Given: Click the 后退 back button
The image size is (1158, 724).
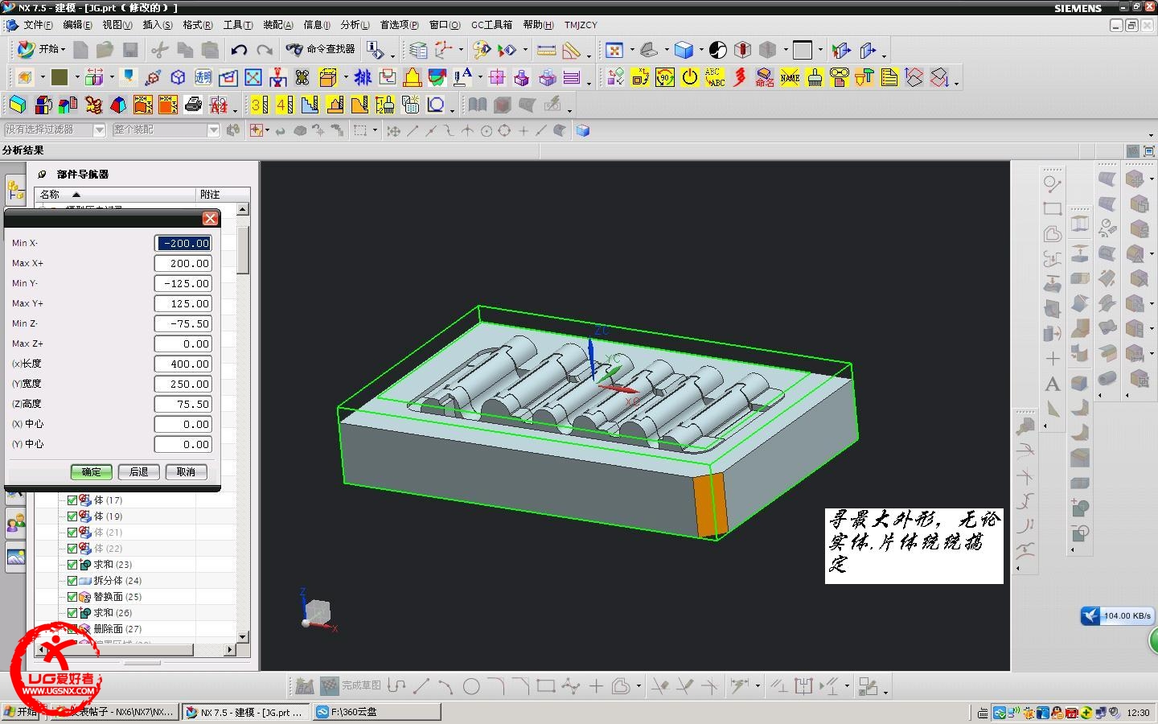Looking at the screenshot, I should click(x=138, y=472).
